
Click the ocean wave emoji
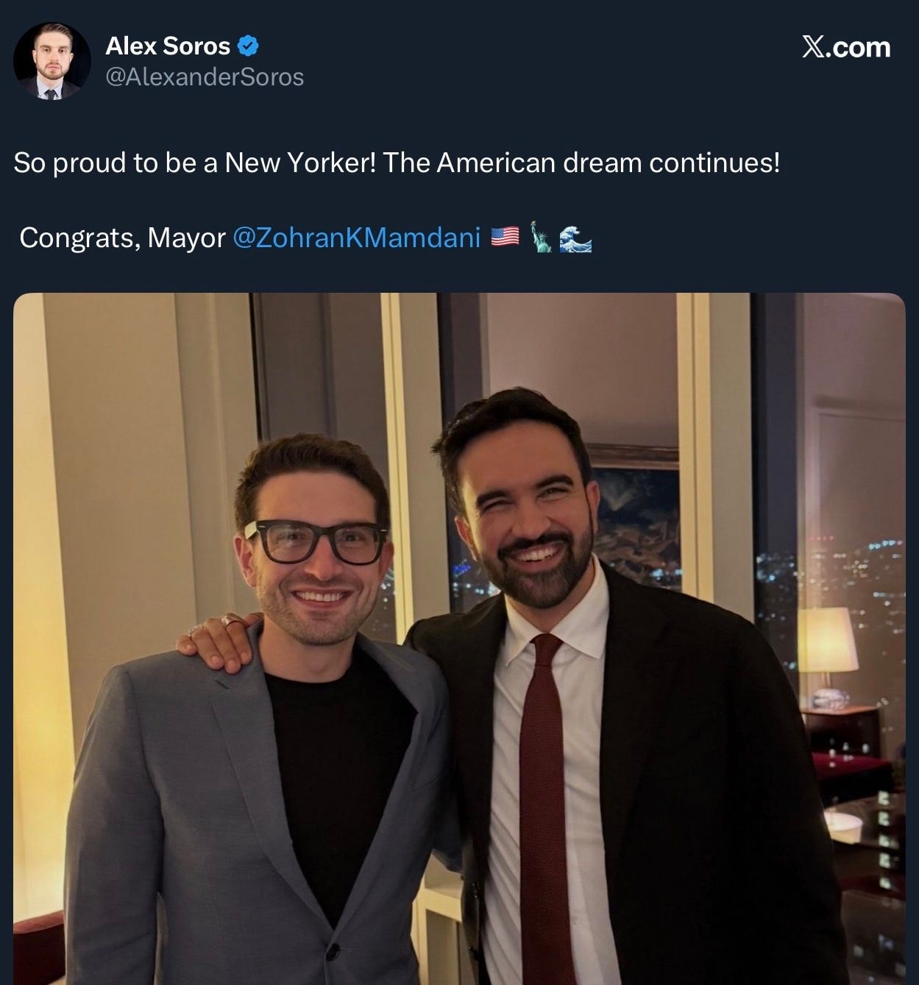point(575,238)
